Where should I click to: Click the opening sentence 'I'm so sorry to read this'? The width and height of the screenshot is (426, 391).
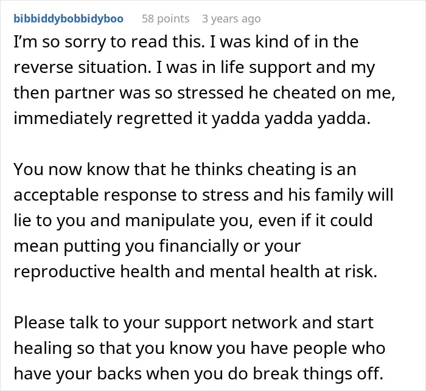[108, 42]
